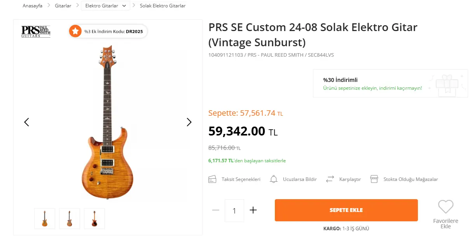470x245 pixels.
Task: Click the Ucuzlarsa Bildir bell icon
Action: pos(274,179)
